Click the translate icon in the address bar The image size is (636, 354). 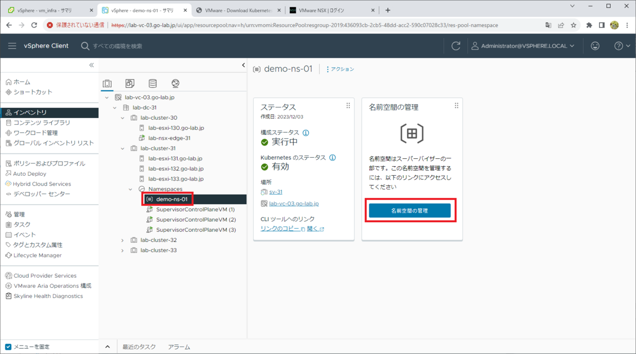point(549,25)
